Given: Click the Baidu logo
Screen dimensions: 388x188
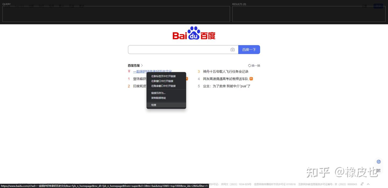Looking at the screenshot, I should [194, 33].
